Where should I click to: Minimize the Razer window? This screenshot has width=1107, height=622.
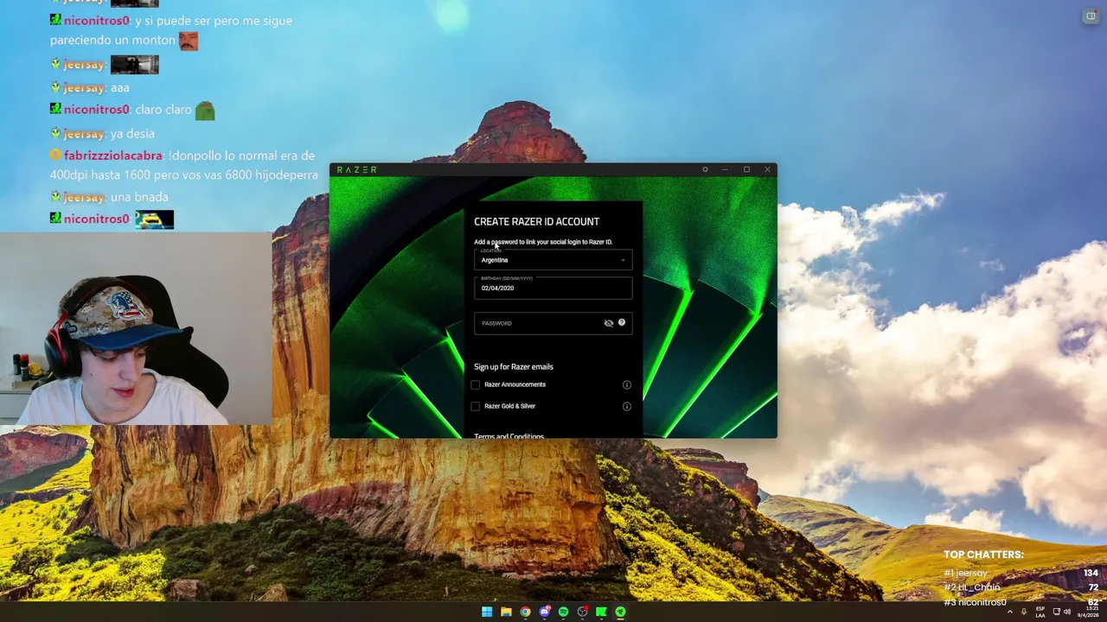[x=726, y=169]
